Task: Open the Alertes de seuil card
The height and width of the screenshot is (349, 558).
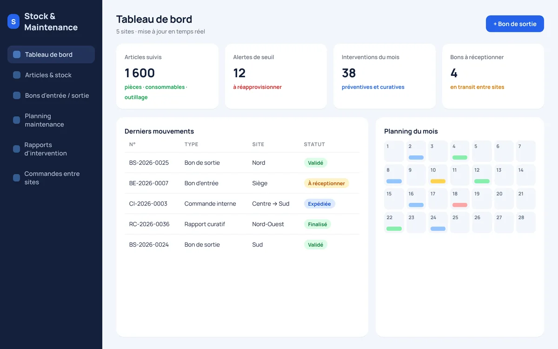Action: 276,76
